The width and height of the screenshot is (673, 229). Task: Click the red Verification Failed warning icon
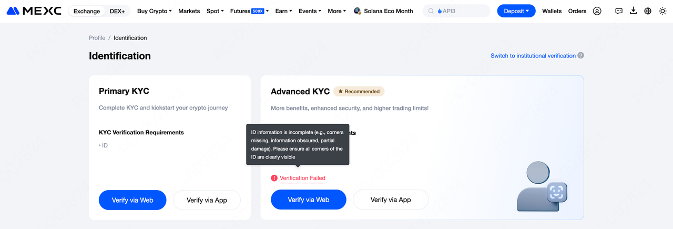pos(274,178)
